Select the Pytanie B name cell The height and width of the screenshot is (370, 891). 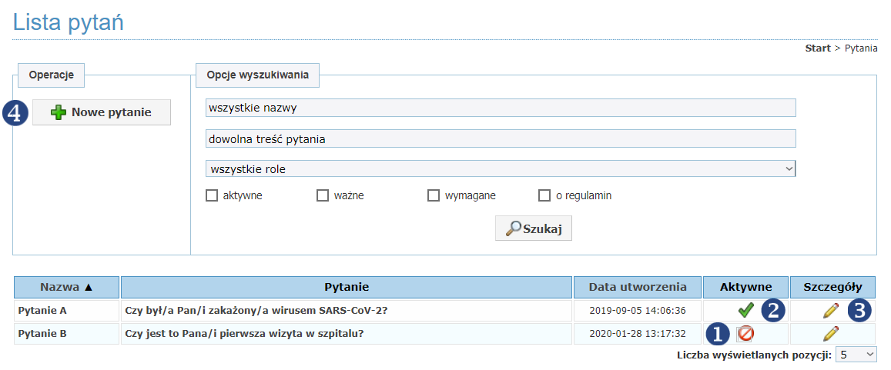[66, 334]
